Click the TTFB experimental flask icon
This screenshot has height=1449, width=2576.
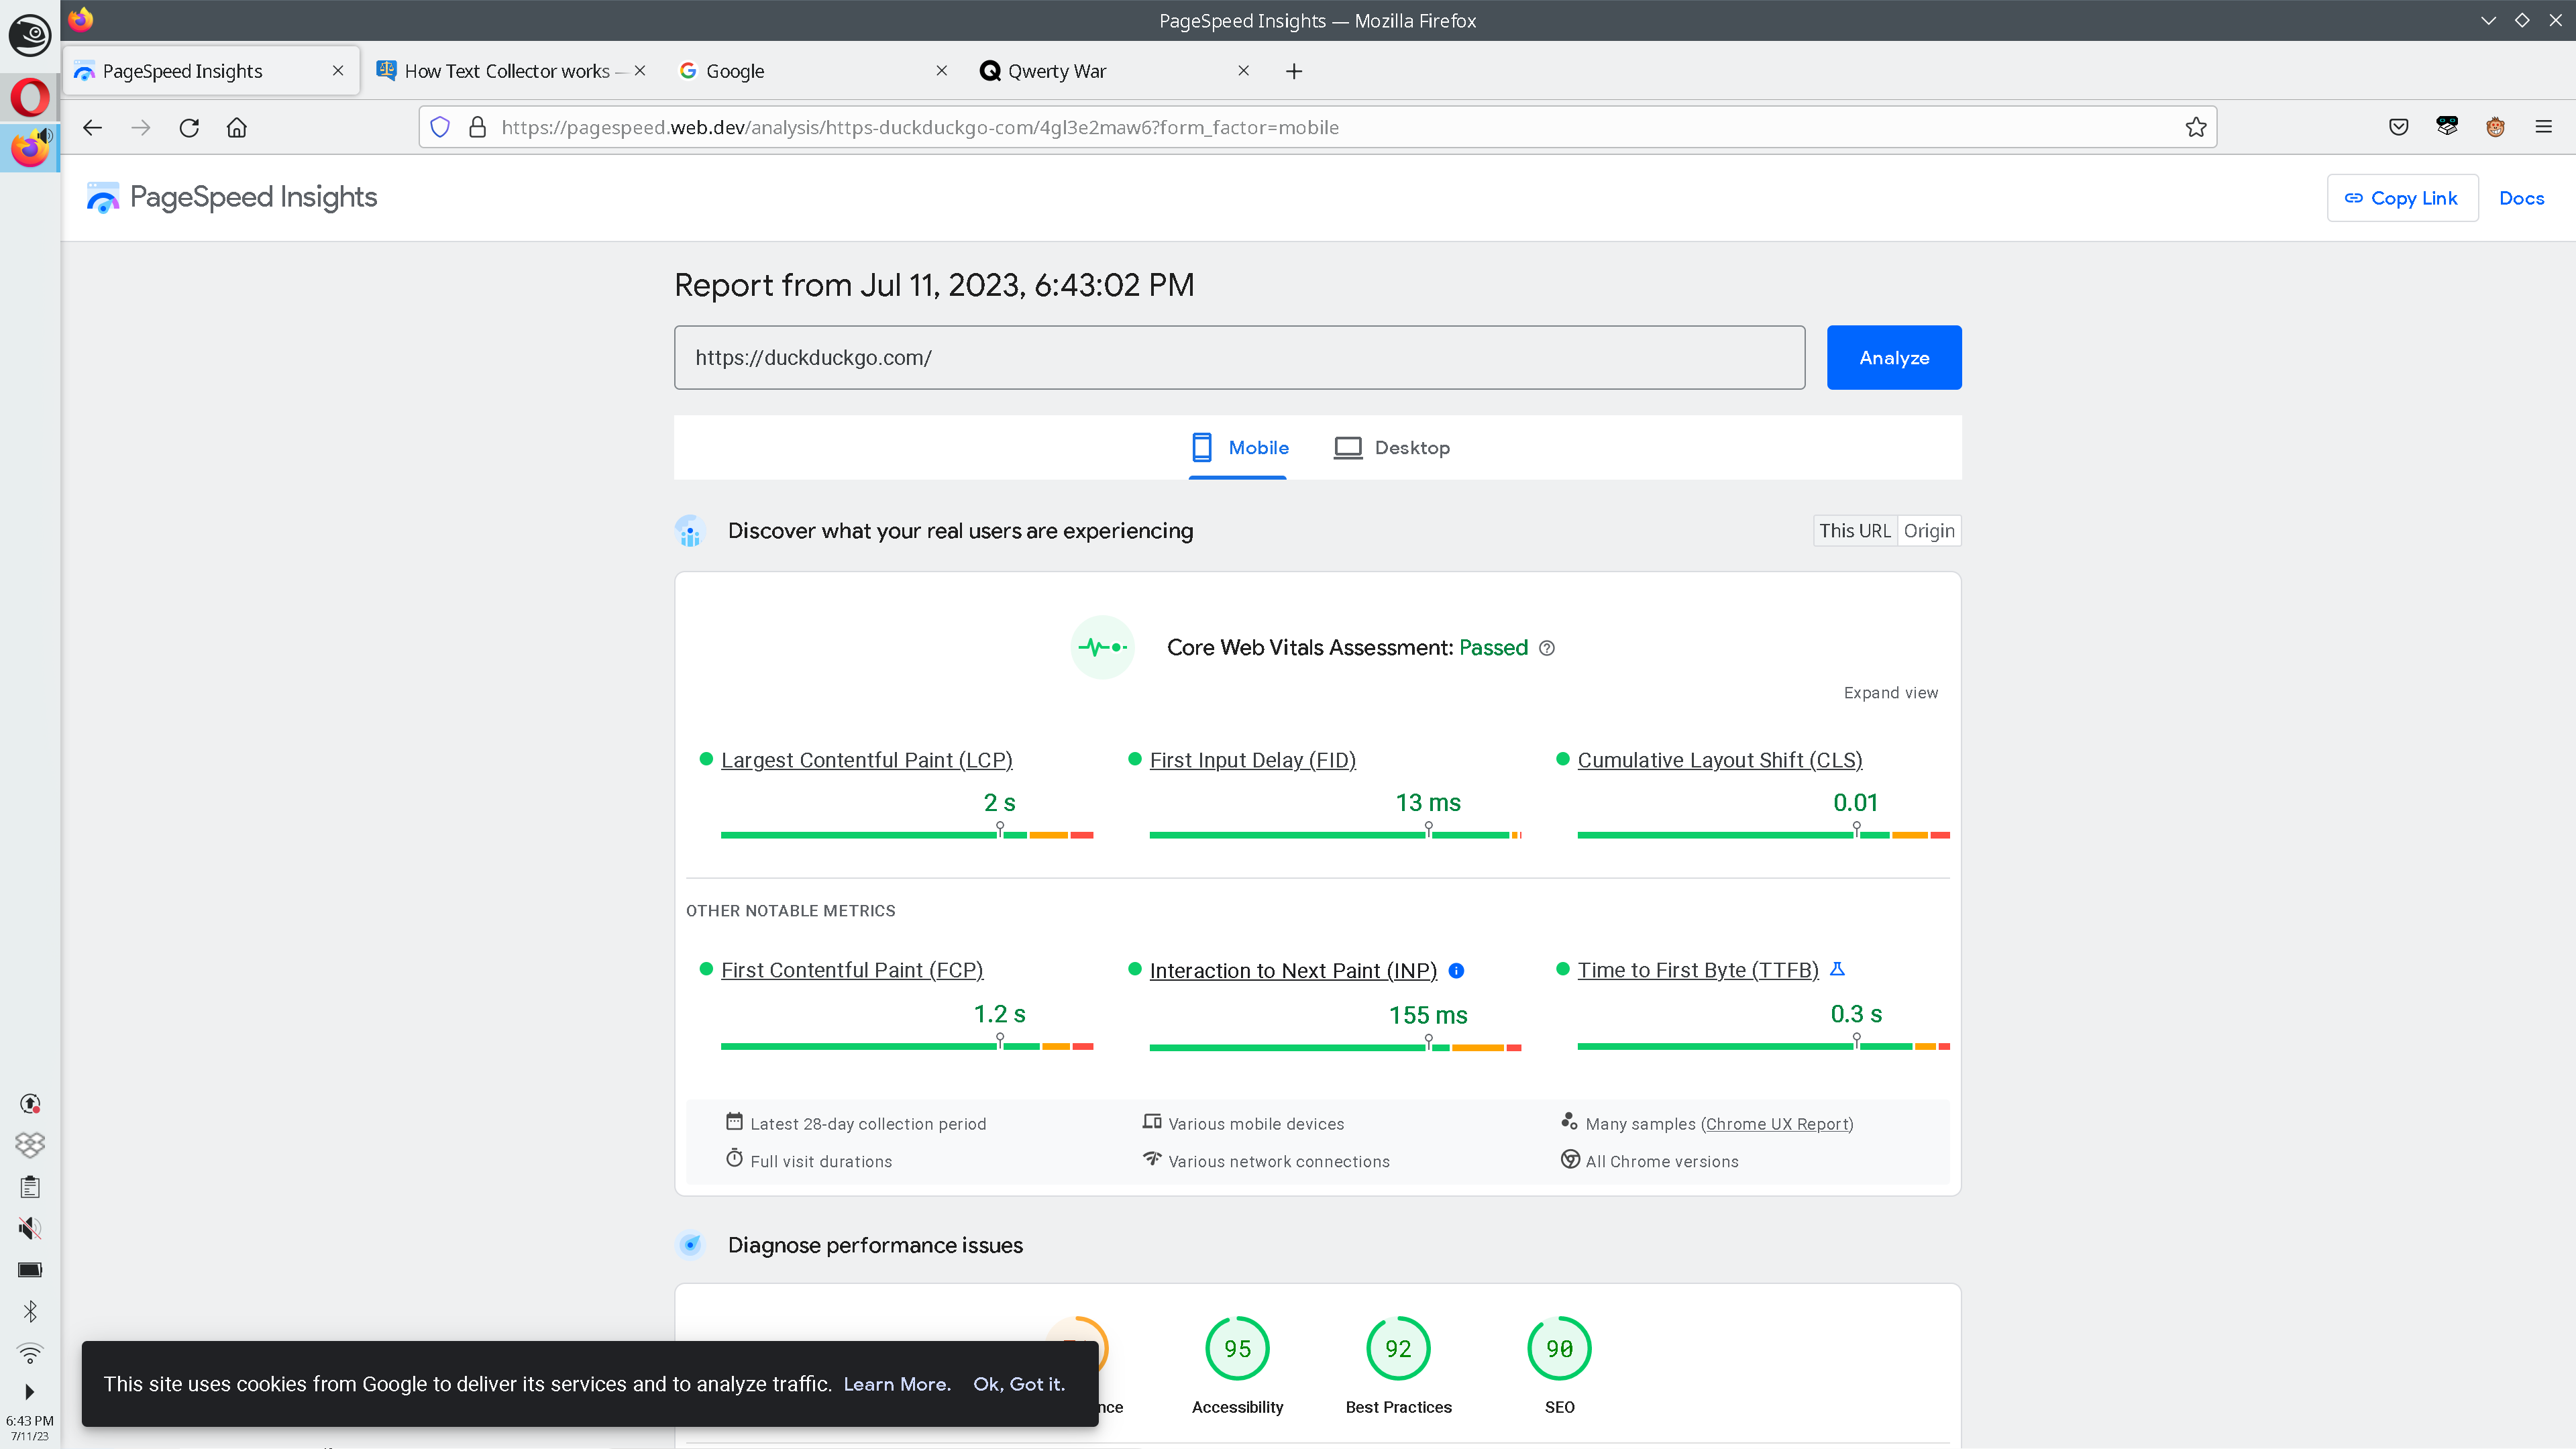pyautogui.click(x=1837, y=969)
